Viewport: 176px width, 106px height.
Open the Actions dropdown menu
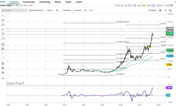pos(161,5)
